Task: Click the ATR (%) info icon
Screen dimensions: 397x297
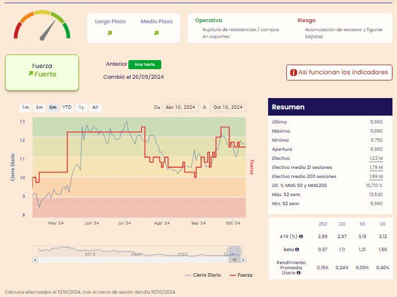Action: click(301, 236)
